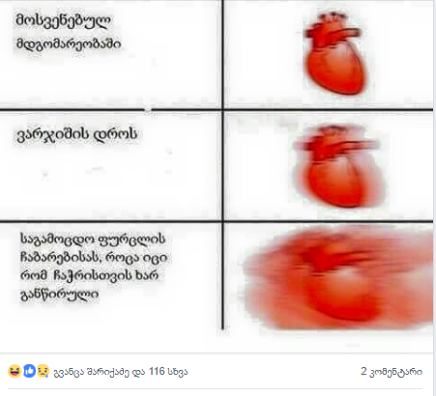Click the word განწირული in bottom caption
This screenshot has height=396, width=436.
point(60,295)
